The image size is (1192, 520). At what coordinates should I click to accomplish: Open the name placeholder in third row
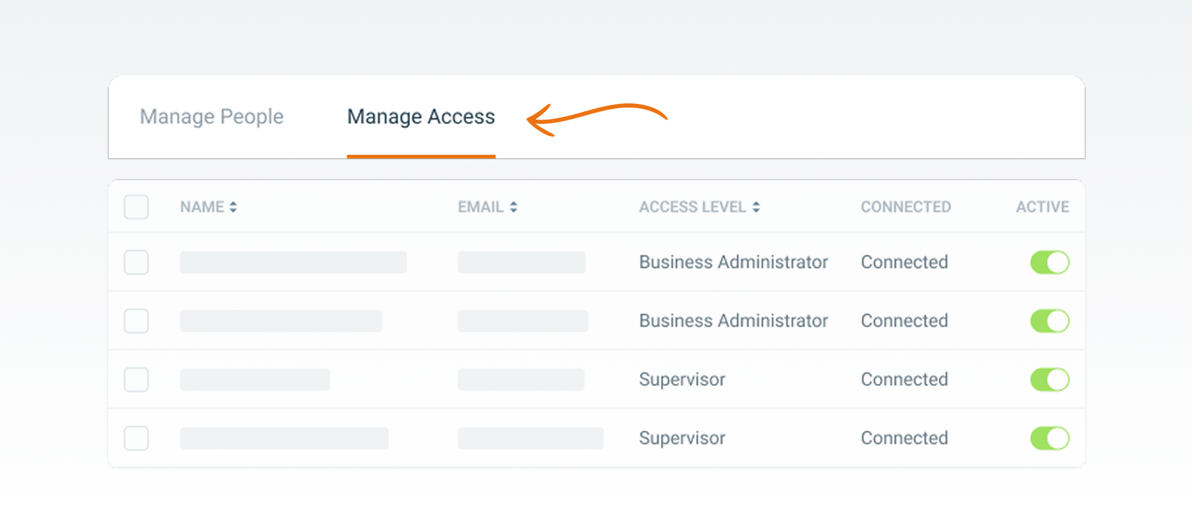(255, 380)
